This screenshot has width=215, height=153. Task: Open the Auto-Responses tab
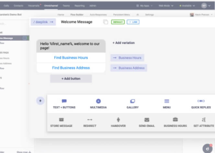tap(98, 15)
